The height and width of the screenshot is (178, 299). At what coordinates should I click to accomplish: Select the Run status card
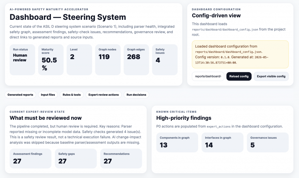pos(22,60)
